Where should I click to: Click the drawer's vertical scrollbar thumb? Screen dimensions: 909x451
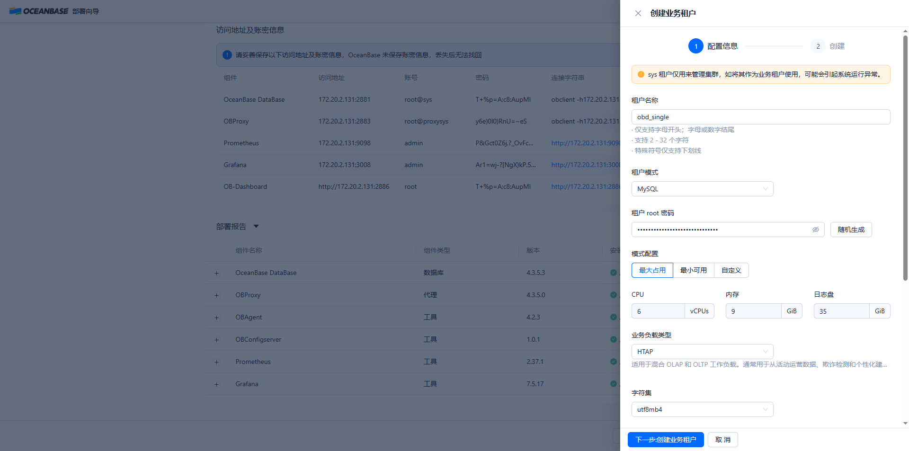[x=905, y=158]
